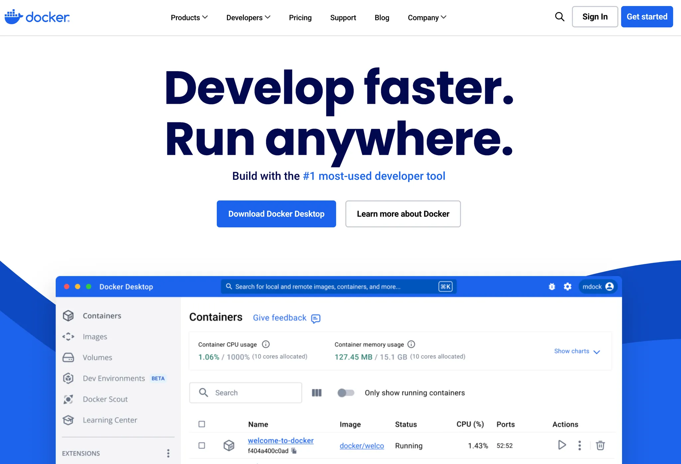The height and width of the screenshot is (464, 681).
Task: Open the settings gear in Docker Desktop
Action: click(568, 287)
